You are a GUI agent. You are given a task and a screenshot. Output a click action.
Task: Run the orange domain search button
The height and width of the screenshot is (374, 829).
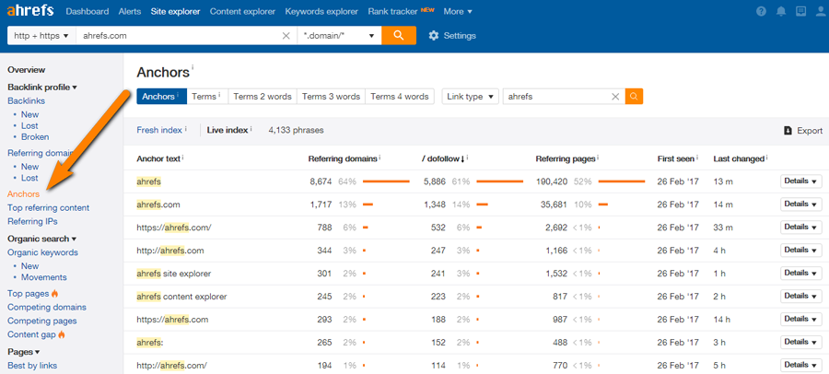(x=399, y=35)
